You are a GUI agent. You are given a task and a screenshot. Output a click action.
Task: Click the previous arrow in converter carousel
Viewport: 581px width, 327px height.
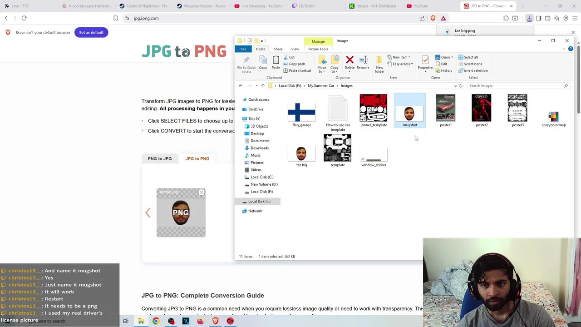coord(148,213)
